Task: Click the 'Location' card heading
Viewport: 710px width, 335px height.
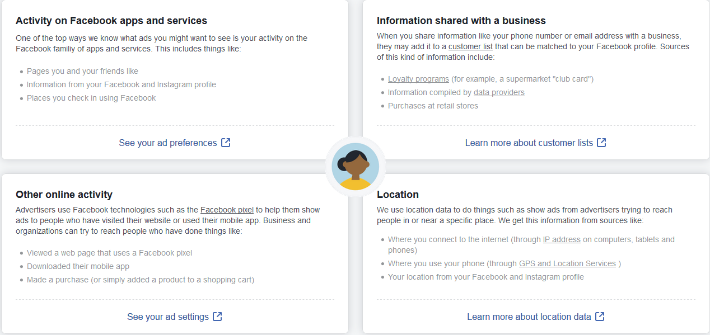Action: point(398,195)
